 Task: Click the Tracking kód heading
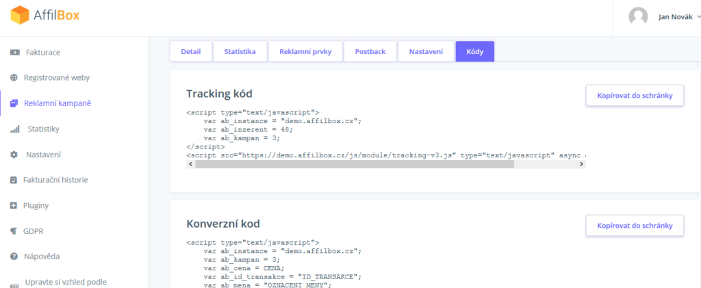pos(220,94)
